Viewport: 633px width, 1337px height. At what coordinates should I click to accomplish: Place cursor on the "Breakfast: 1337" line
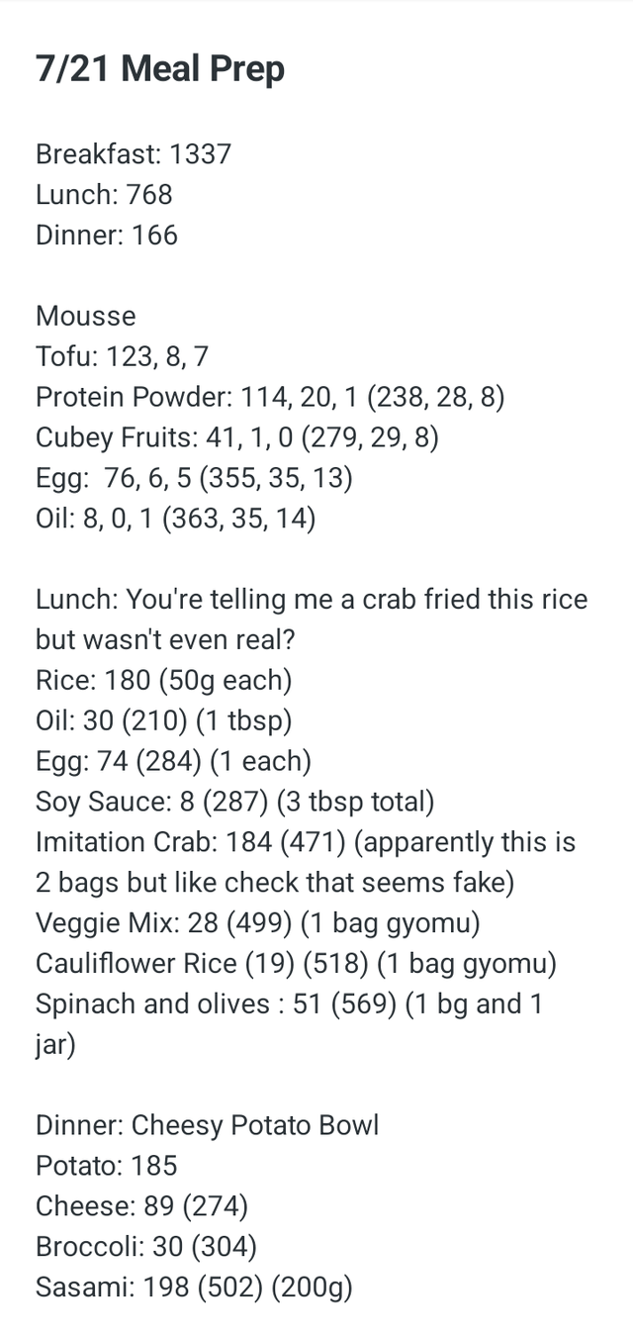(x=134, y=154)
